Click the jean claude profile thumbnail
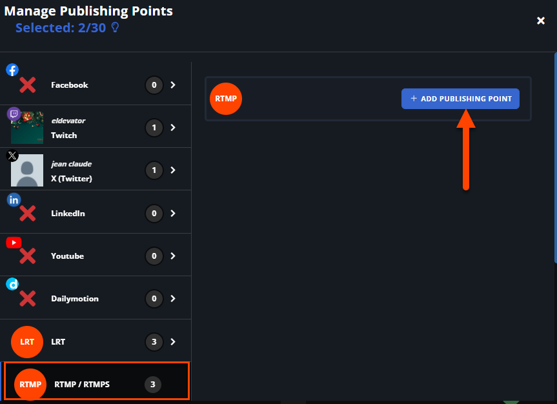Viewport: 557px width, 404px height. pos(27,170)
